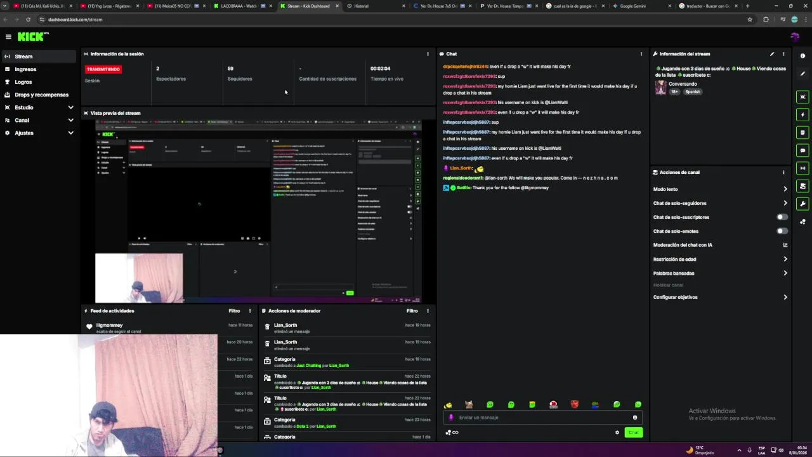Open Palabras baneadas settings

click(721, 273)
